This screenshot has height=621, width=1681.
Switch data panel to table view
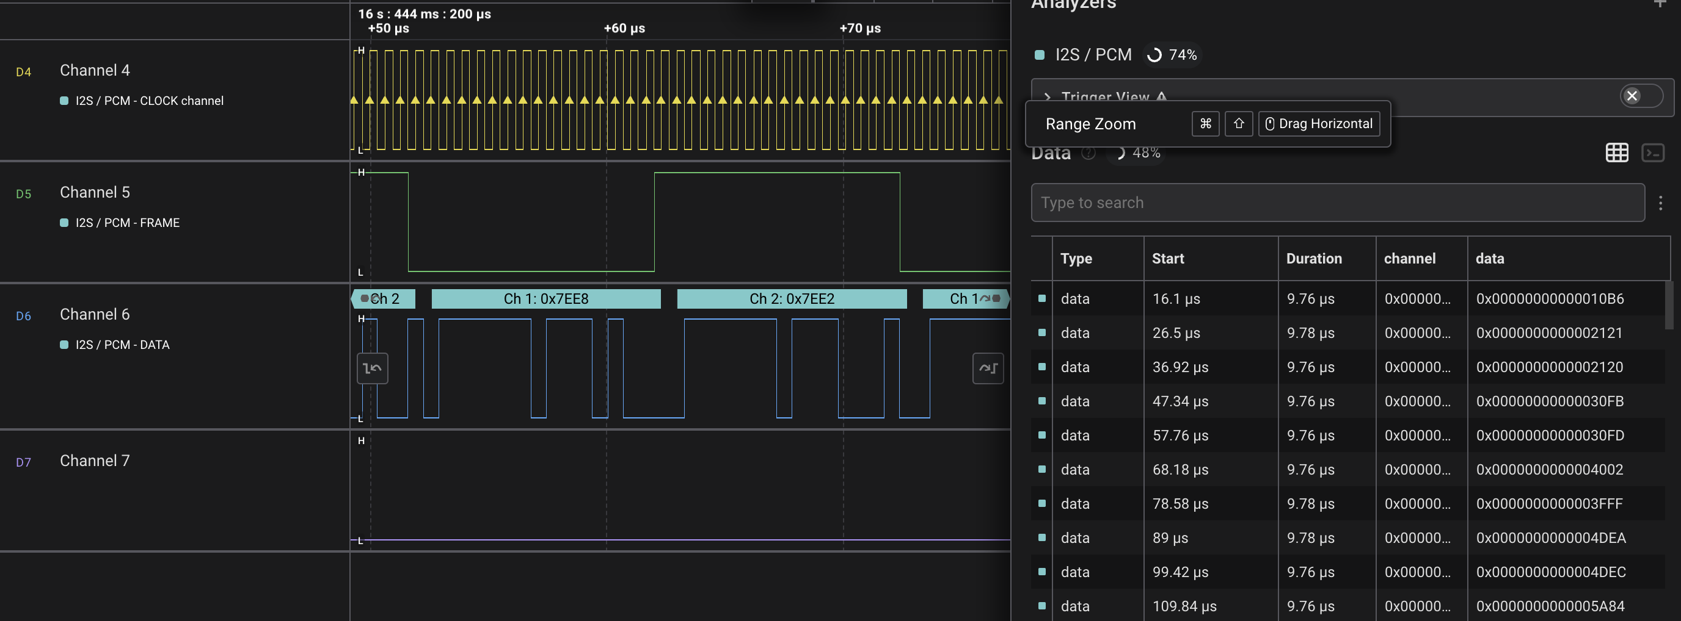(1616, 153)
